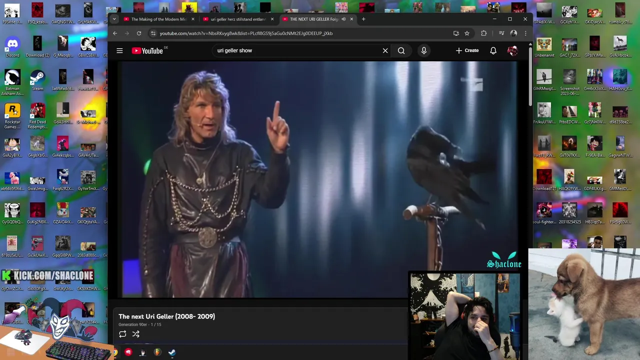Open Chrome three-dot menu
Screen dimensions: 640x360
click(x=525, y=33)
